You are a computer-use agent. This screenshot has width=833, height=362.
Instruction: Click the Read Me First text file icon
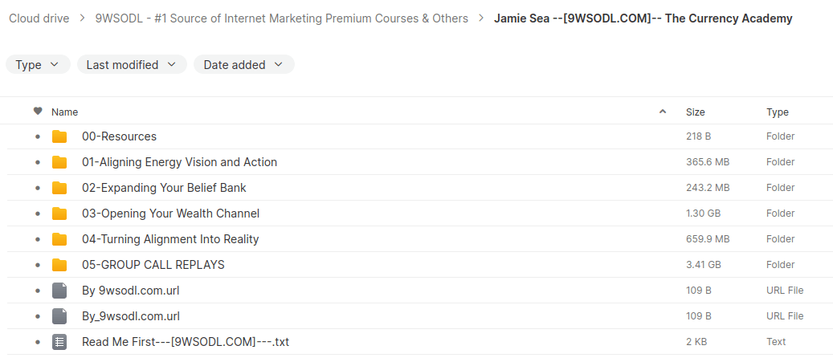point(59,342)
